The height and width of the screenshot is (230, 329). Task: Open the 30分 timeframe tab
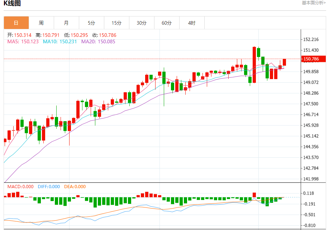(x=142, y=23)
